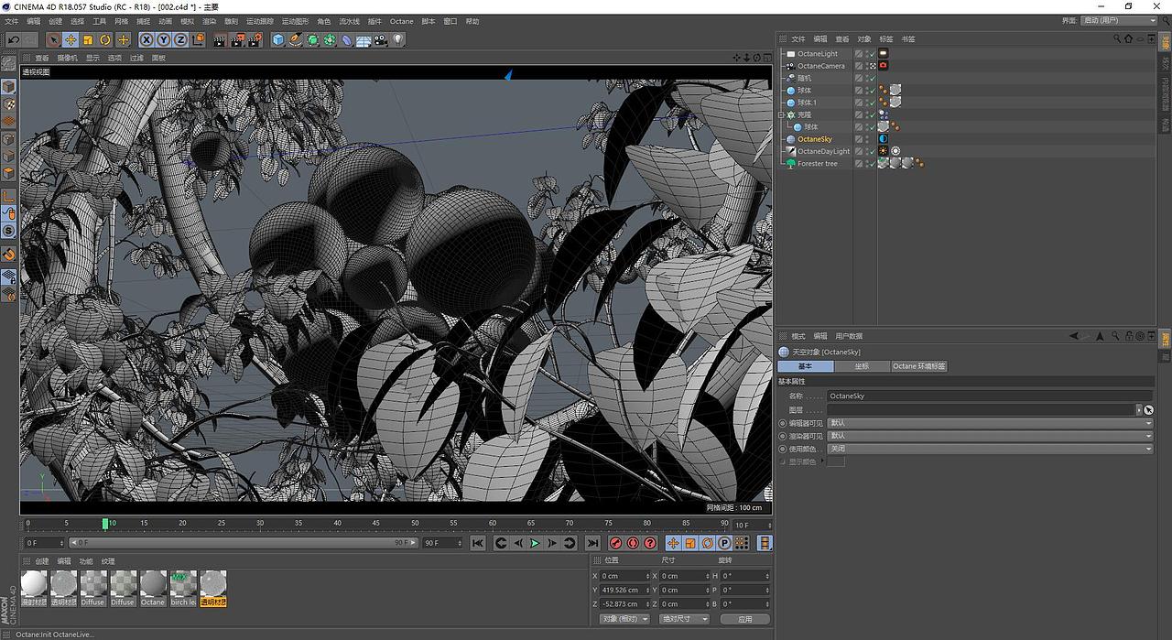Open Render Settings from the toolbar

point(255,39)
